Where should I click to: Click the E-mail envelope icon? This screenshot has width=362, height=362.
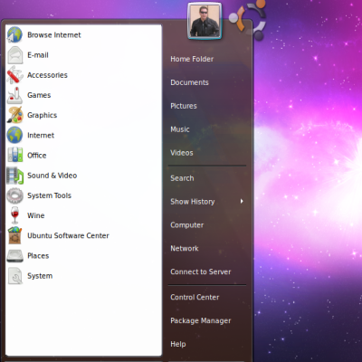coord(14,55)
